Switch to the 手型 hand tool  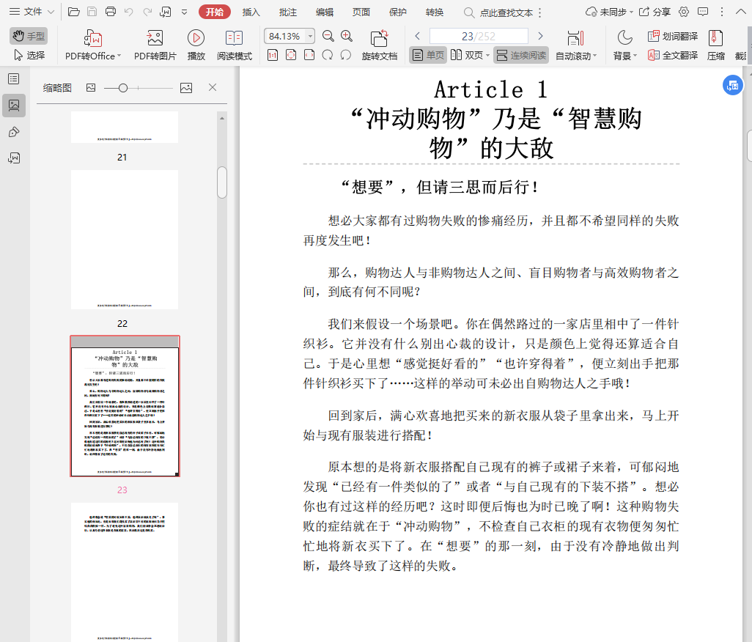click(29, 36)
